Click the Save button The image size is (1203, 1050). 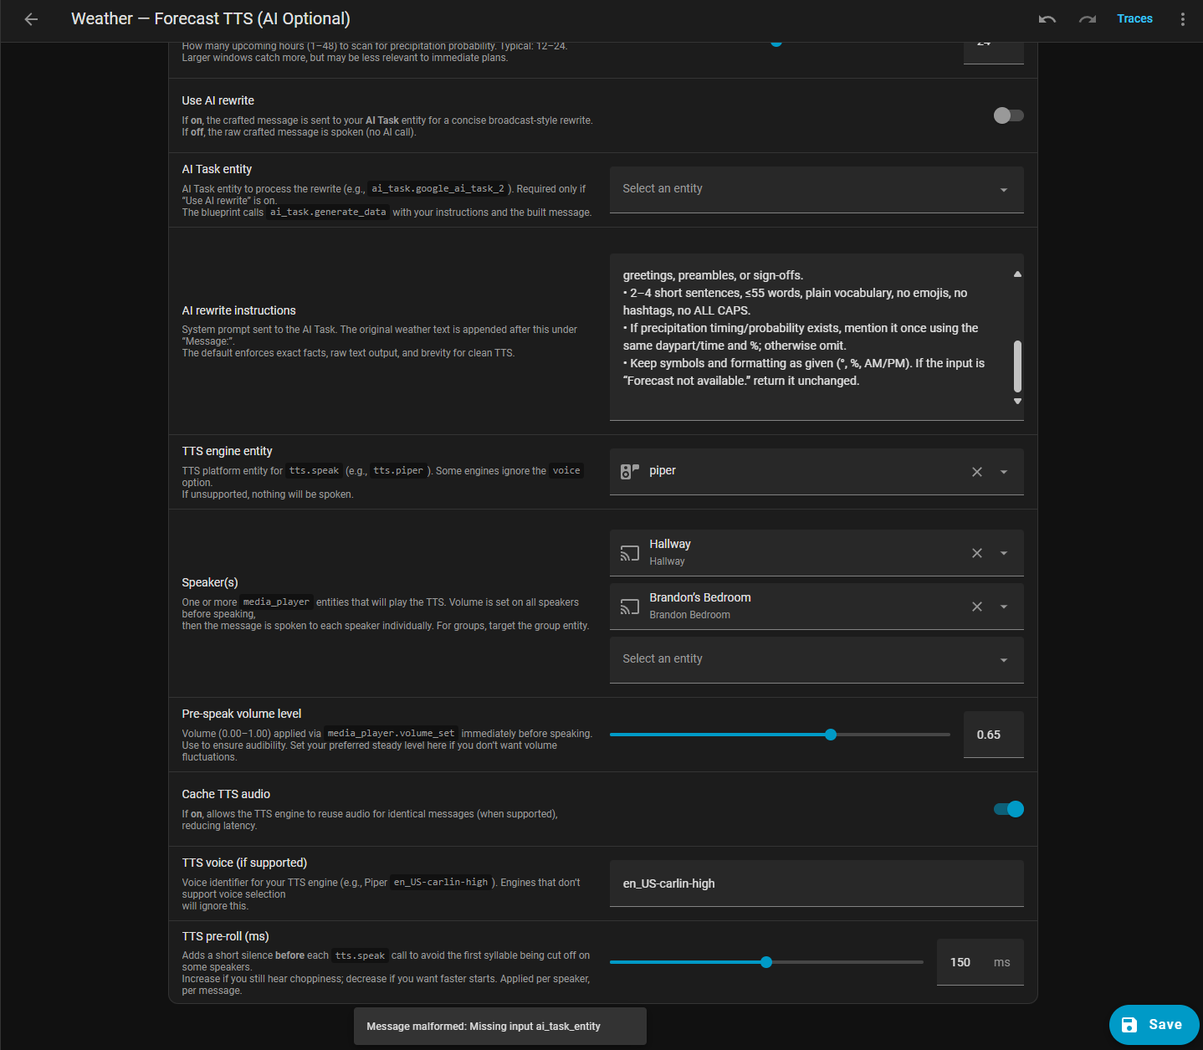click(1154, 1025)
